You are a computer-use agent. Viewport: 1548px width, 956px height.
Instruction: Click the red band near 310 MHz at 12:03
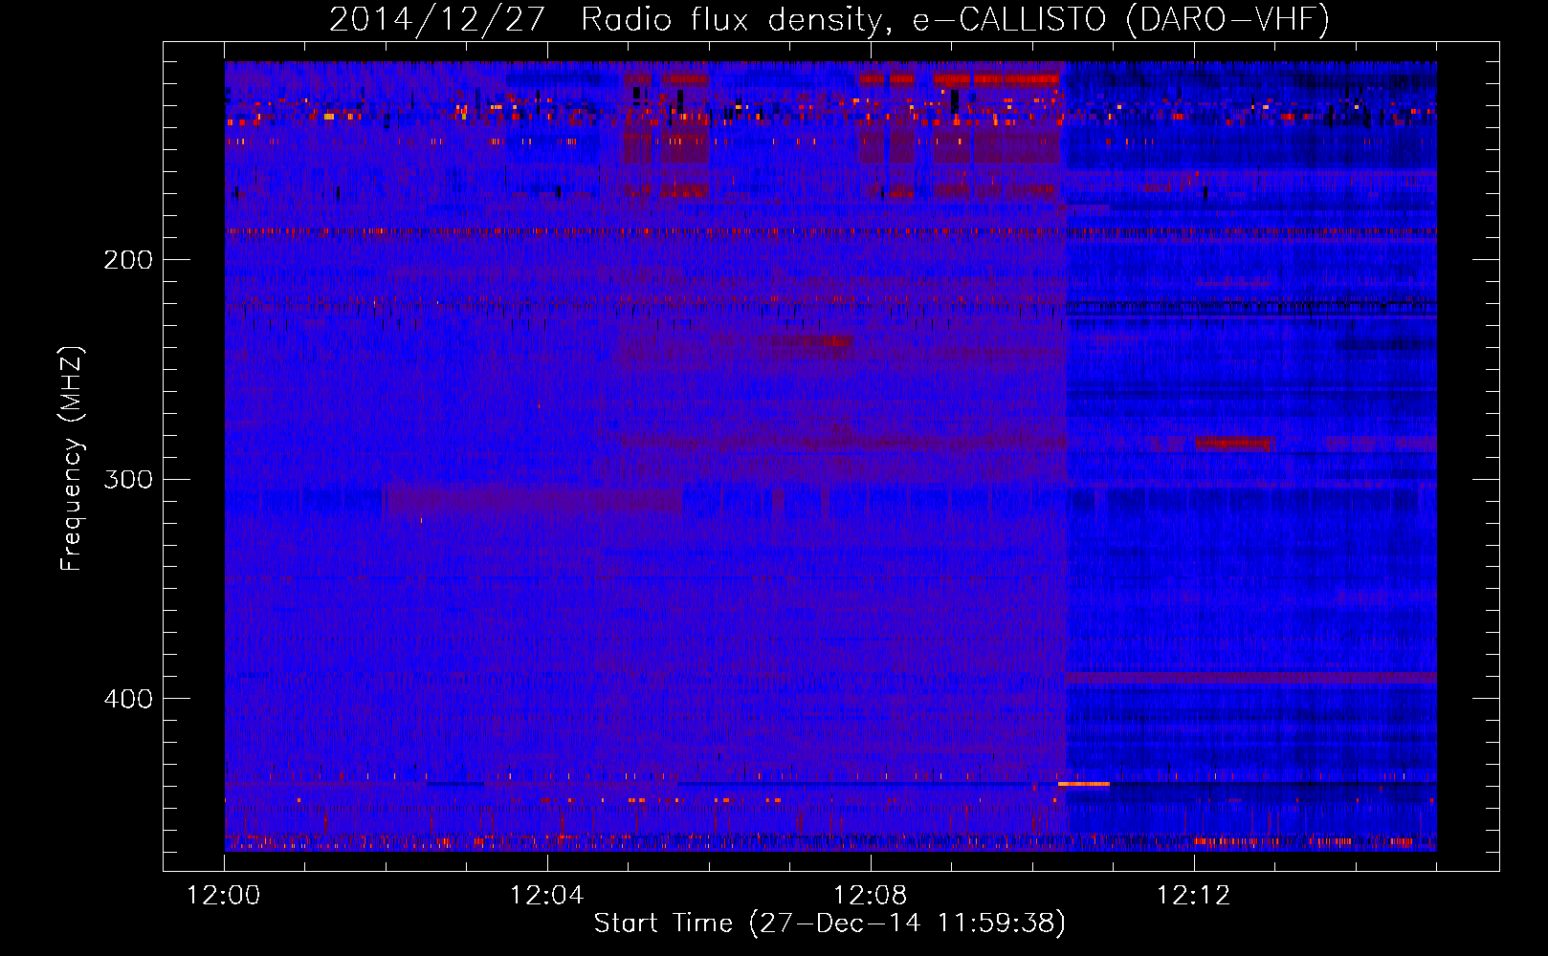[x=534, y=500]
